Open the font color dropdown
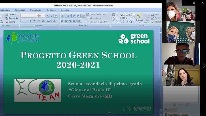The height and width of the screenshot is (116, 206). tap(55, 21)
